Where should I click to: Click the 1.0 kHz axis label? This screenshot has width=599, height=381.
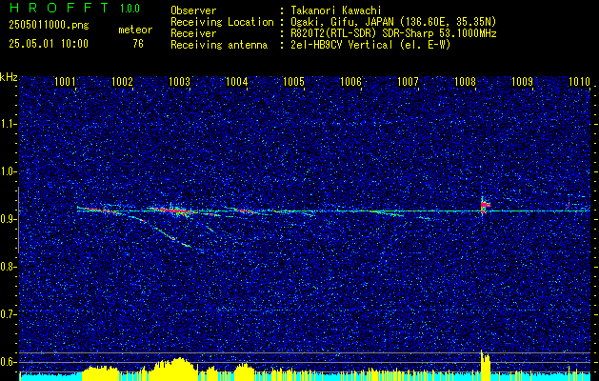coord(9,171)
